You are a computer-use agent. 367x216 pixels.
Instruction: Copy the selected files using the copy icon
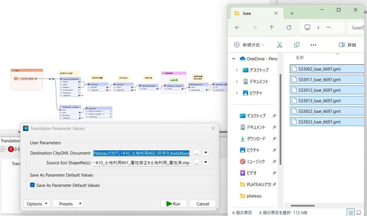[297, 45]
